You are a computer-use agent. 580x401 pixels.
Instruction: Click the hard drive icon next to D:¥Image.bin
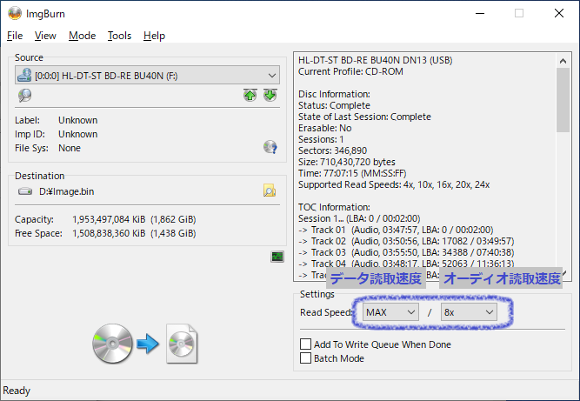pos(25,191)
